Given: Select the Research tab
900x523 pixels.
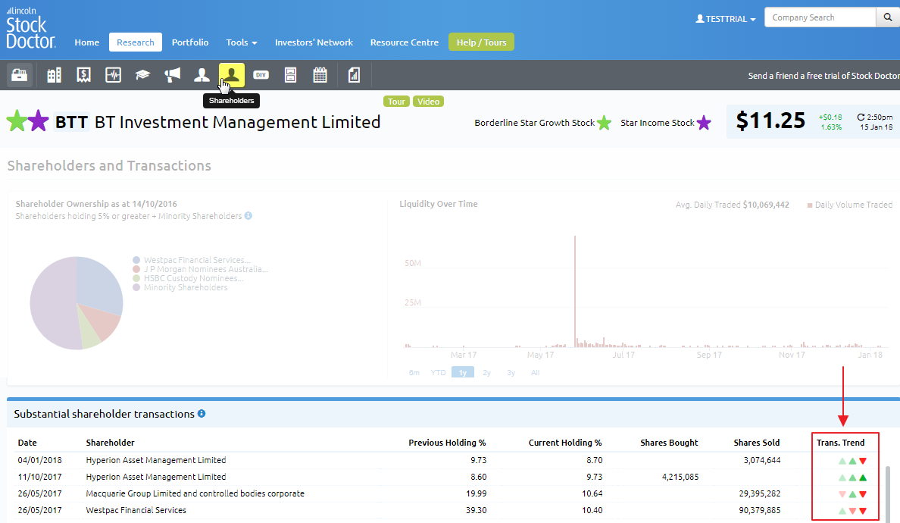Looking at the screenshot, I should pos(136,42).
